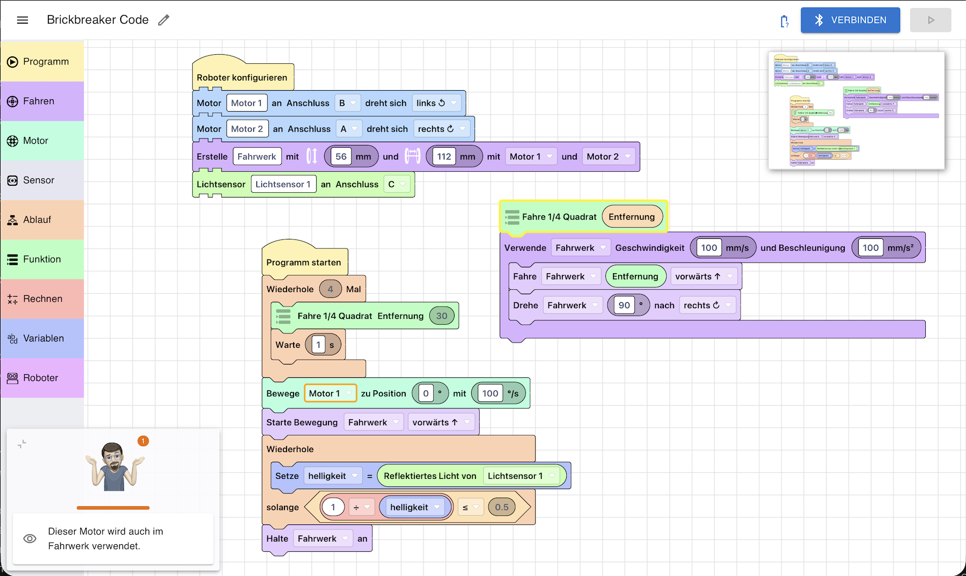
Task: Collapse the assistant hint panel
Action: click(x=22, y=444)
